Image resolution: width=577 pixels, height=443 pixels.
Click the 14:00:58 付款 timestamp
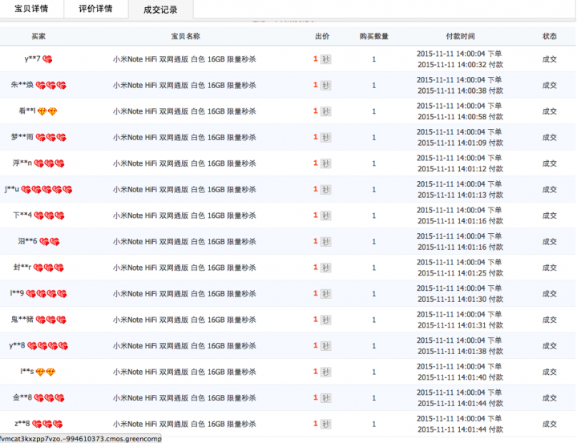point(460,117)
